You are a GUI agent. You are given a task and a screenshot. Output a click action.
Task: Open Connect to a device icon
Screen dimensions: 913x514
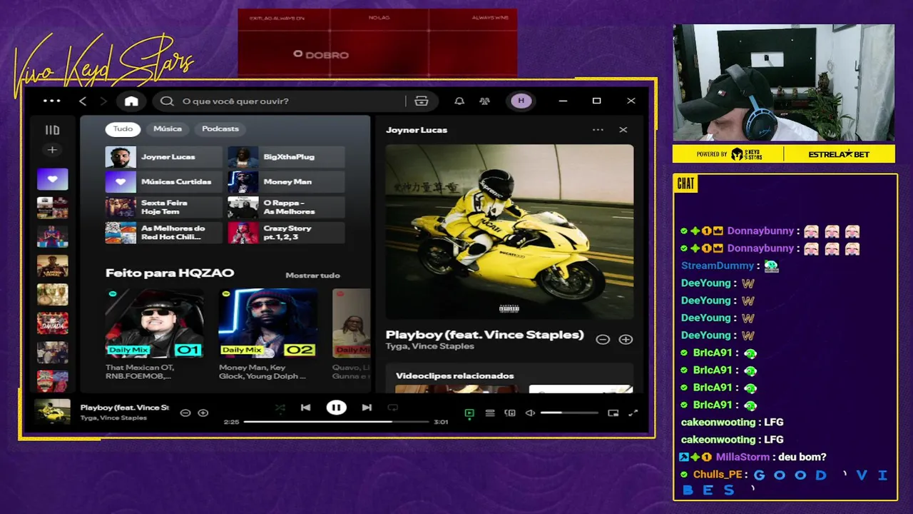510,413
